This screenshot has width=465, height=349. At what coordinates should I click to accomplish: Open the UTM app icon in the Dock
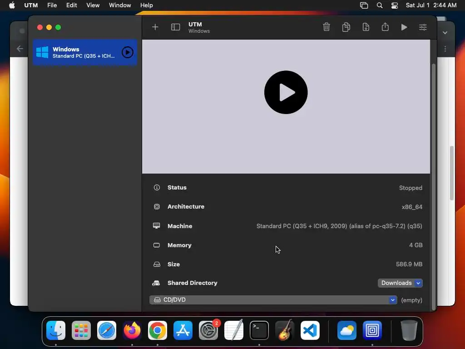coord(372,330)
